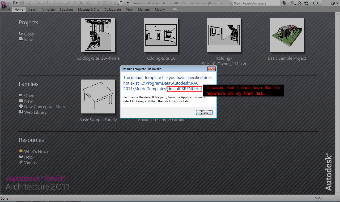The image size is (340, 202).
Task: Open the Structure ribbon tab
Action: pos(66,9)
